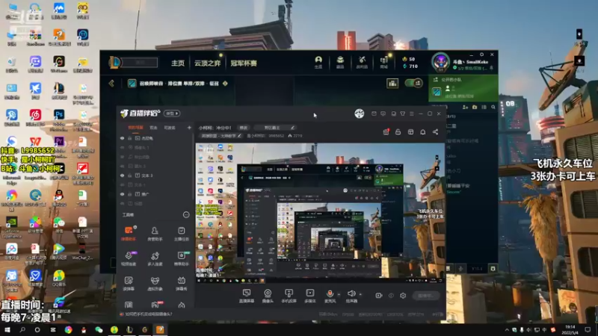
Task: Toggle visibility of the sixth scene layer
Action: click(x=122, y=184)
